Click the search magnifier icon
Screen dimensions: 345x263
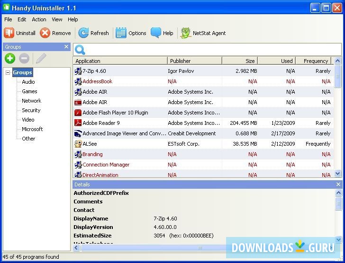(x=80, y=50)
